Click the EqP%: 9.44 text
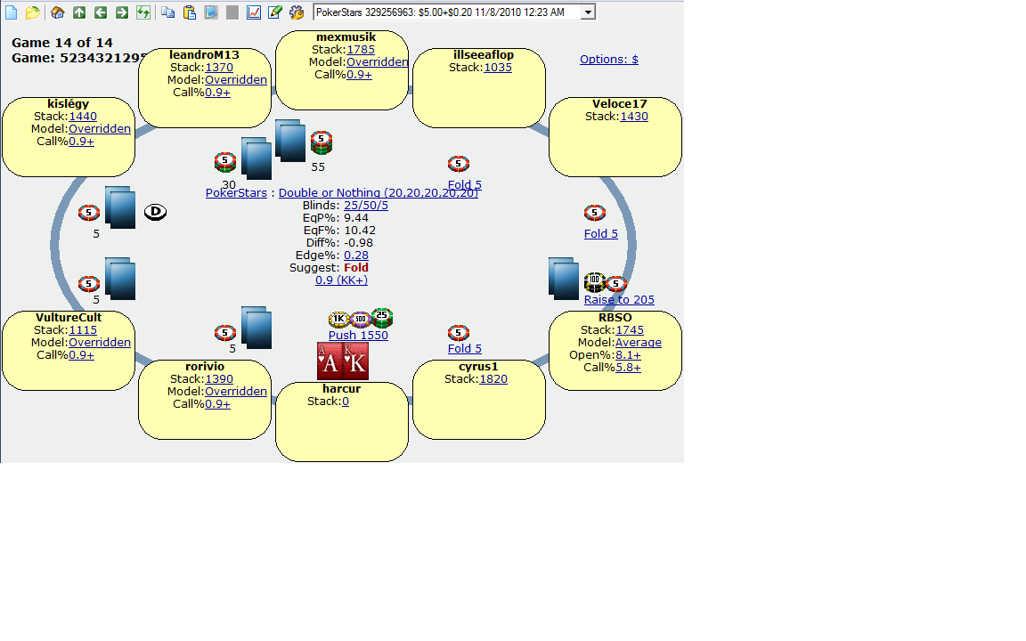The height and width of the screenshot is (641, 1026). point(336,218)
